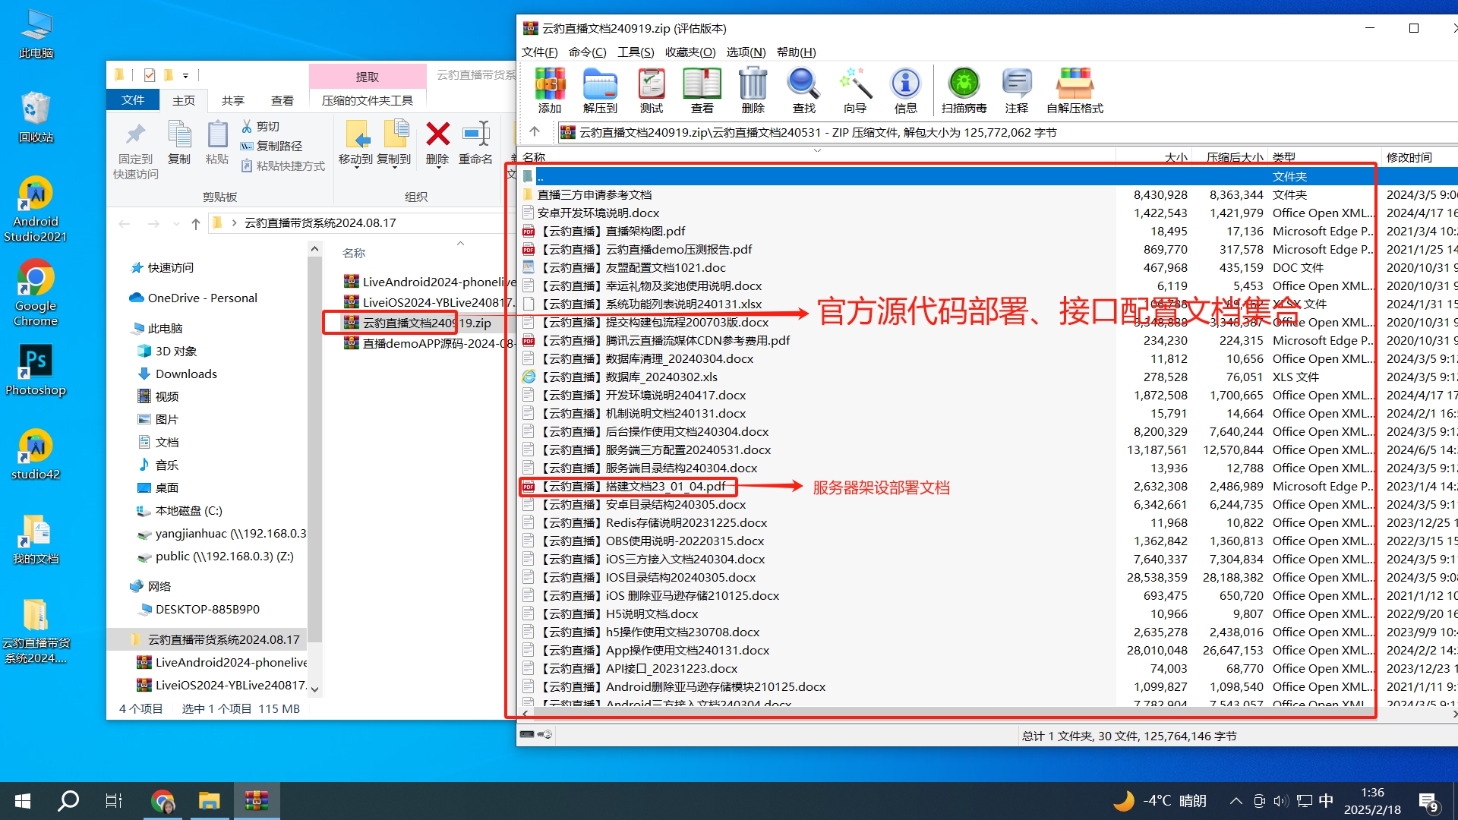The width and height of the screenshot is (1458, 820).
Task: Click the View (查看) book icon in WinRAR
Action: pos(702,90)
